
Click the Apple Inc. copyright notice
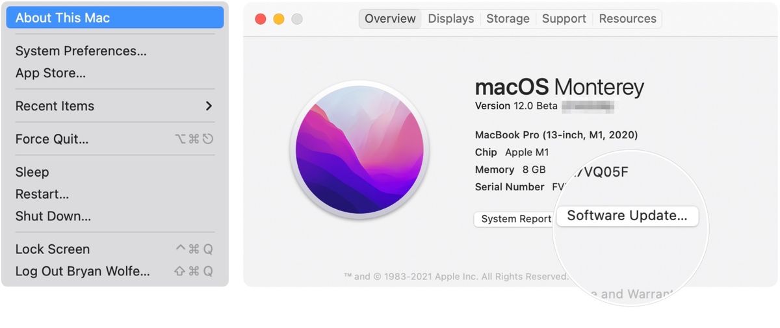point(456,276)
